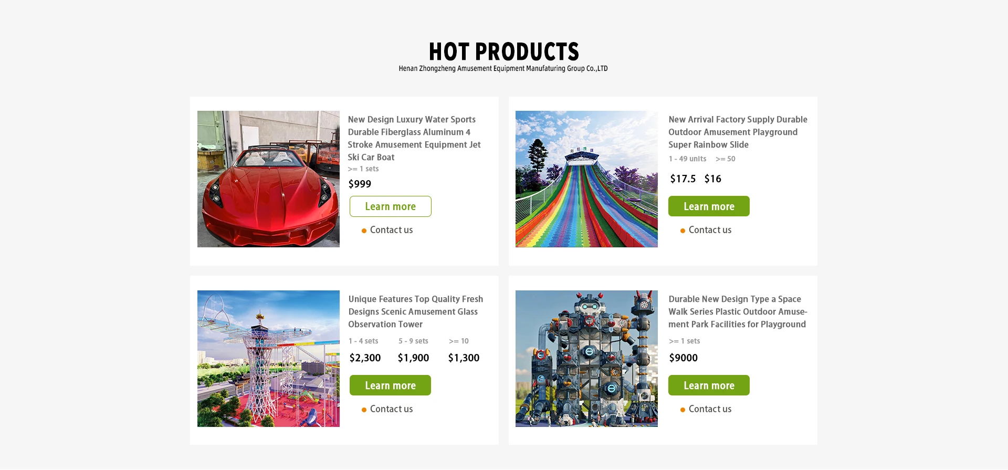This screenshot has height=470, width=1008.
Task: Open the red jet ski car boat image
Action: (268, 179)
